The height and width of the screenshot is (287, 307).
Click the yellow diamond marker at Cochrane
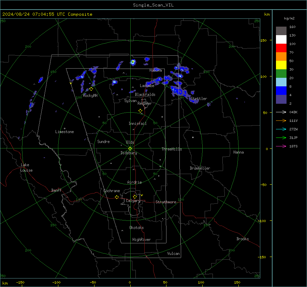pos(117,197)
